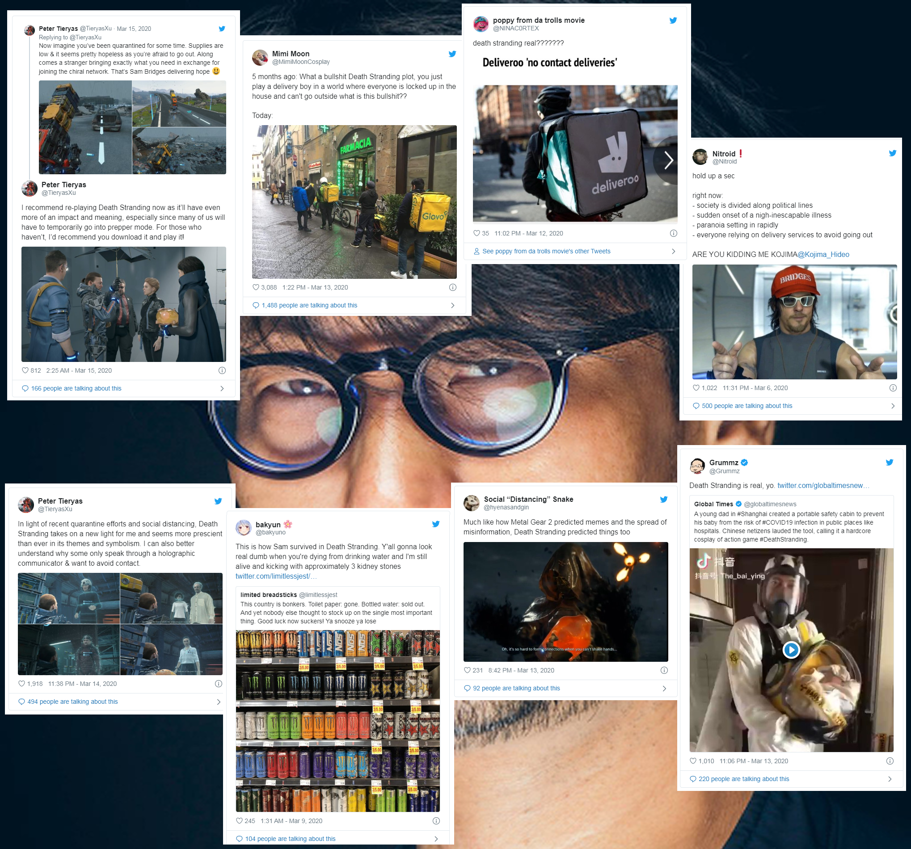Open twitter.com/globaltimesnew link in Grummz tweet
The height and width of the screenshot is (849, 911).
(822, 486)
